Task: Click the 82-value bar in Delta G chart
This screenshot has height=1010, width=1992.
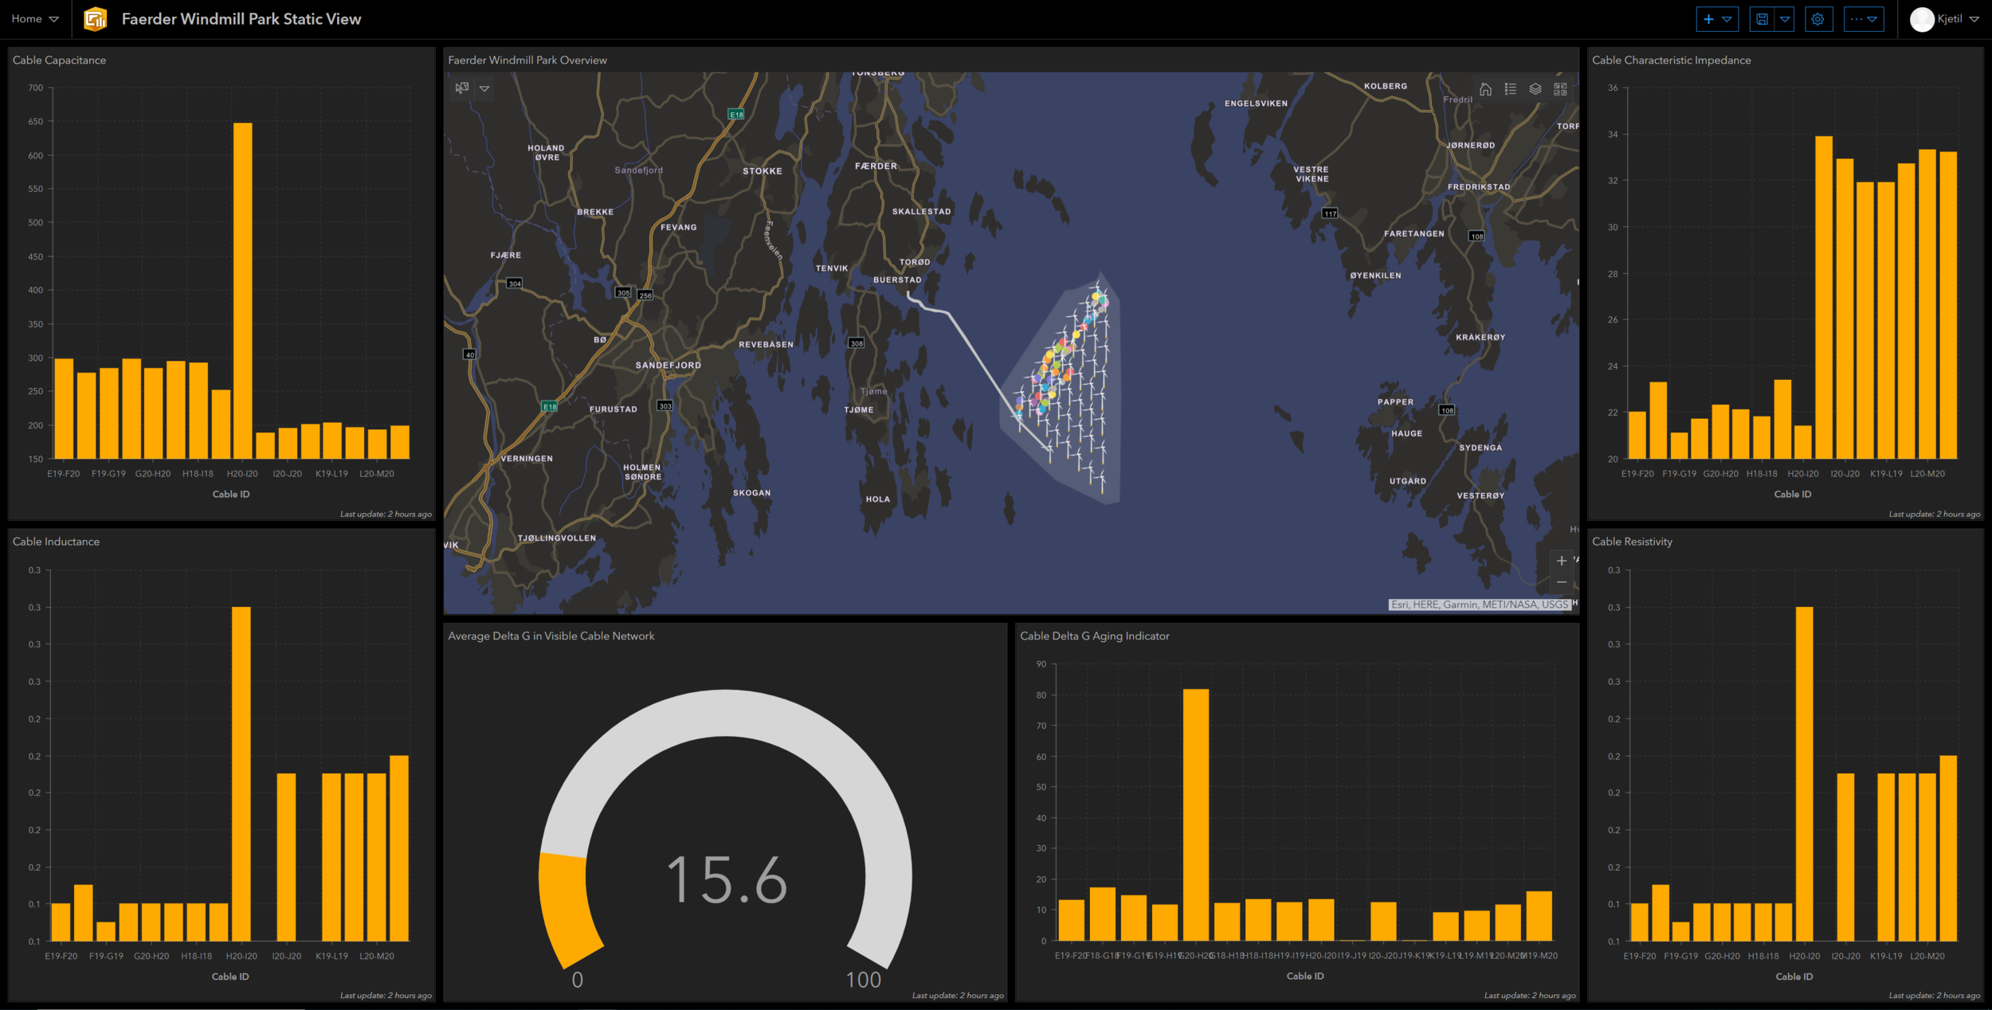Action: 1195,814
